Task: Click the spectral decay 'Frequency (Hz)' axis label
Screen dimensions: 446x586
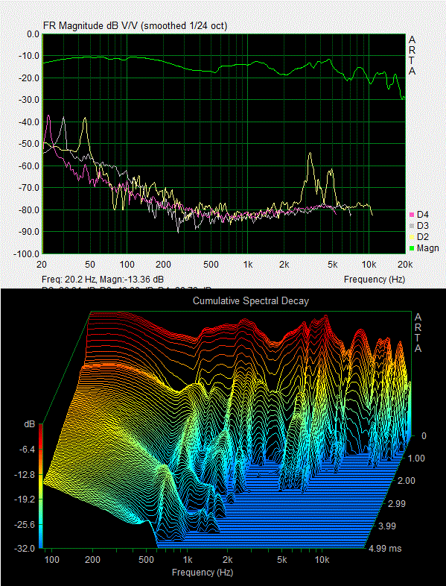Action: 203,572
